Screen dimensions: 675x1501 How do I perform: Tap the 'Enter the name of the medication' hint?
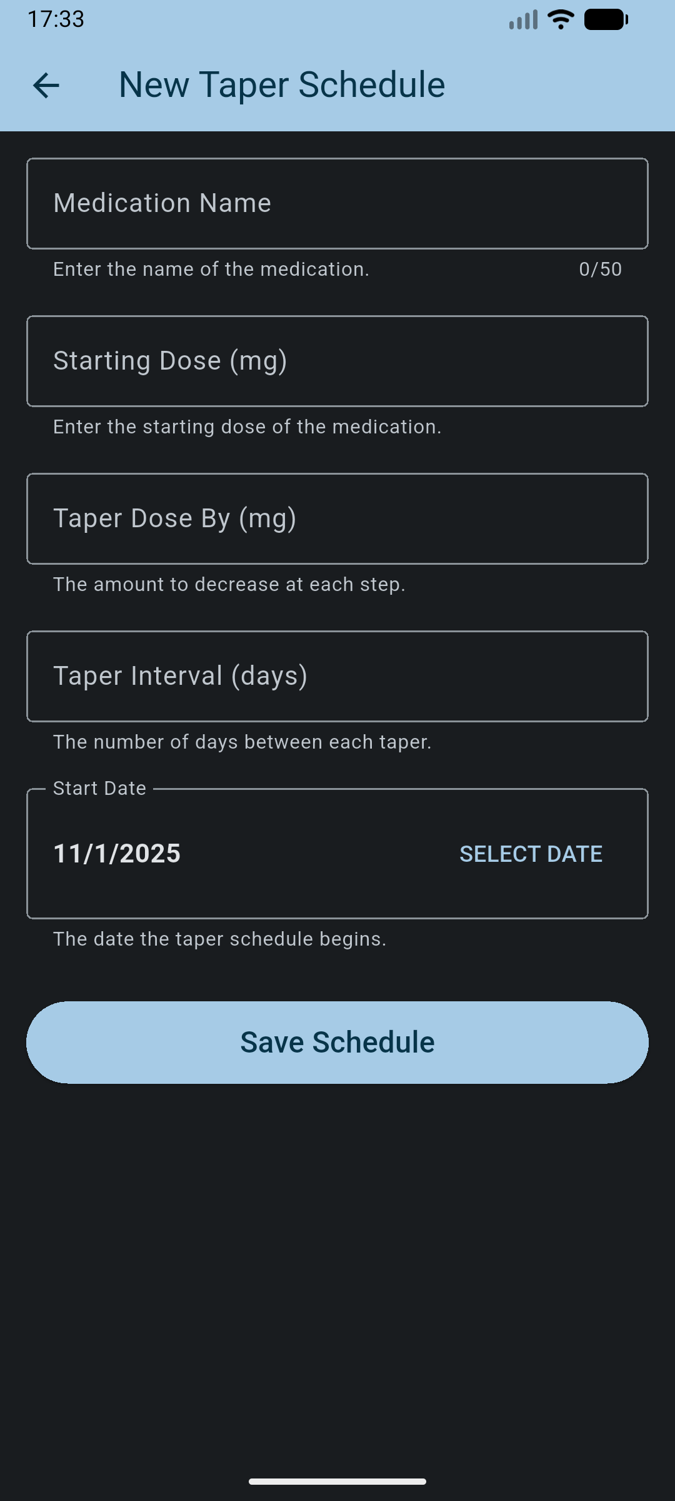tap(211, 270)
